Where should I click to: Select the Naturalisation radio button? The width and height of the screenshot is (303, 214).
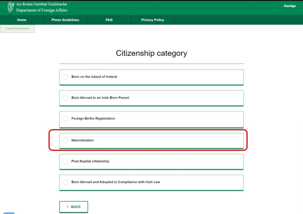tap(65, 140)
